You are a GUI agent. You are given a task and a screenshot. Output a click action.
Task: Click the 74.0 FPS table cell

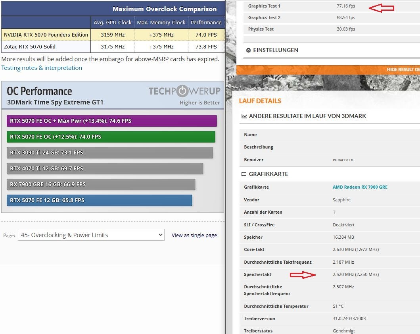[x=206, y=35]
